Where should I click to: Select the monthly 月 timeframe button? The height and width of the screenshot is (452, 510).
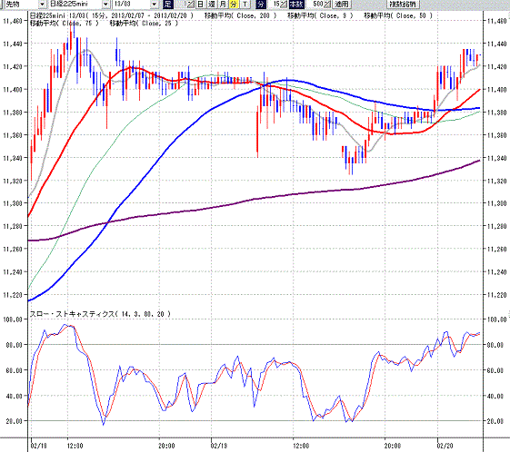click(223, 5)
